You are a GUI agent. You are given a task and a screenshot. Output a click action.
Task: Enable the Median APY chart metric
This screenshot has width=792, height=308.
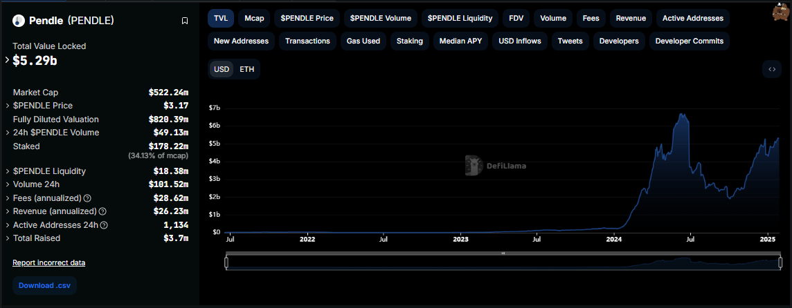pyautogui.click(x=460, y=41)
